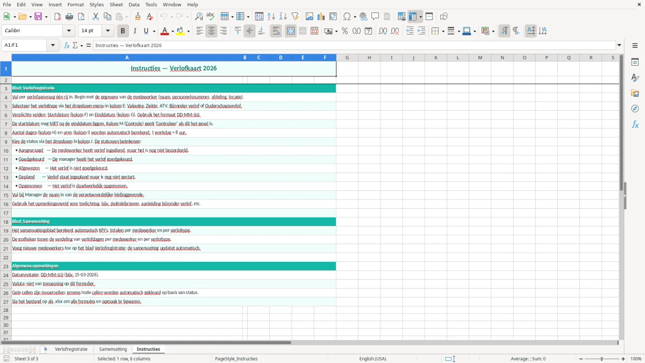Sort descending Z to A
The image size is (645, 363).
tap(283, 17)
